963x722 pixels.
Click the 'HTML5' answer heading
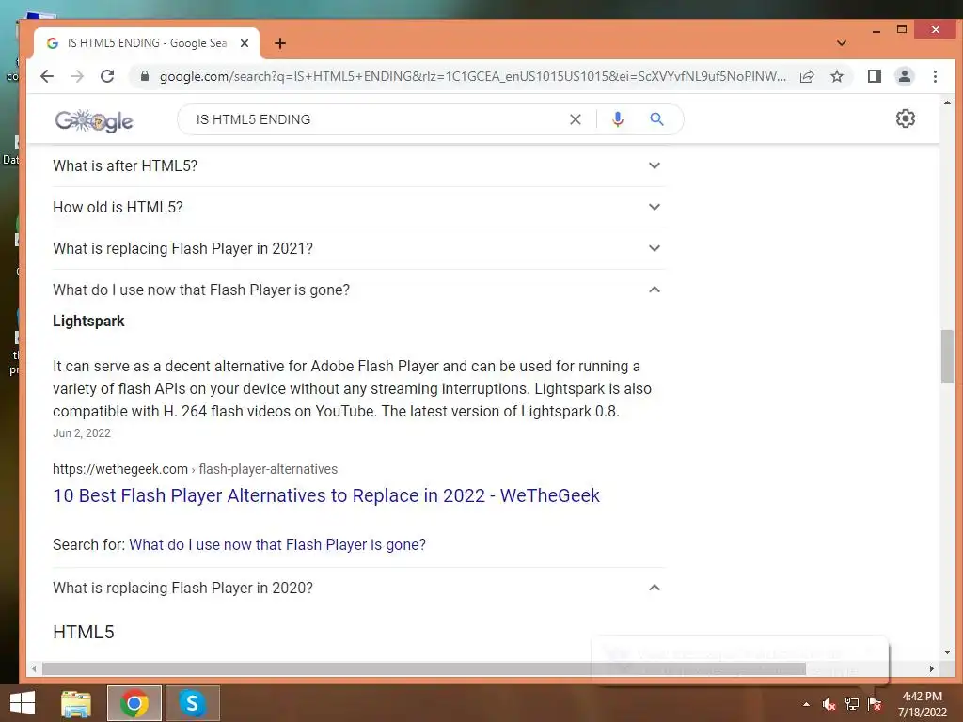tap(84, 632)
